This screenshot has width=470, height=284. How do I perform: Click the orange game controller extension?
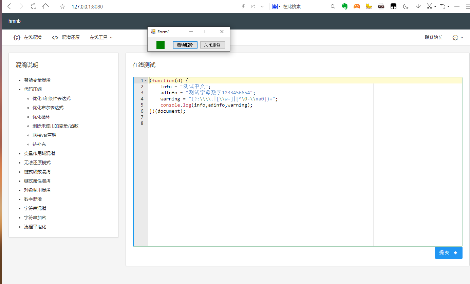pyautogui.click(x=357, y=6)
